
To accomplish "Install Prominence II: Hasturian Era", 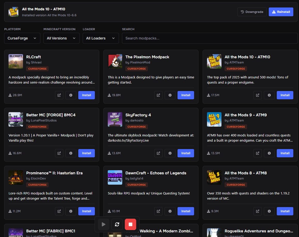I will tap(87, 211).
